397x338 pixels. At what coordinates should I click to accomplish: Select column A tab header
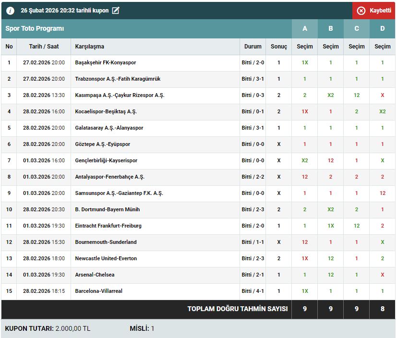point(305,29)
